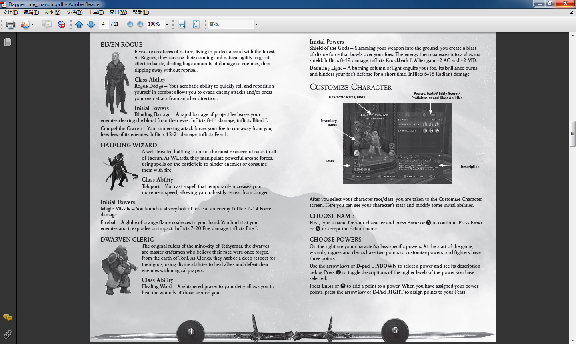The width and height of the screenshot is (576, 344).
Task: Click the vertical scrollbar thumb
Action: [572, 134]
